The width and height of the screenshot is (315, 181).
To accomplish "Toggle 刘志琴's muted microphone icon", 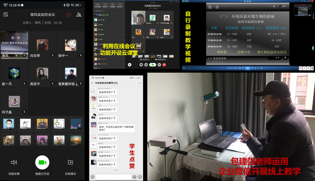I will pyautogui.click(x=53, y=55).
